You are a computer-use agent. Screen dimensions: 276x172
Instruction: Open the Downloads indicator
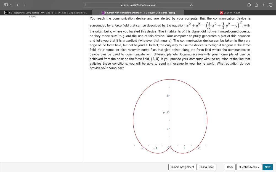pyautogui.click(x=249, y=5)
